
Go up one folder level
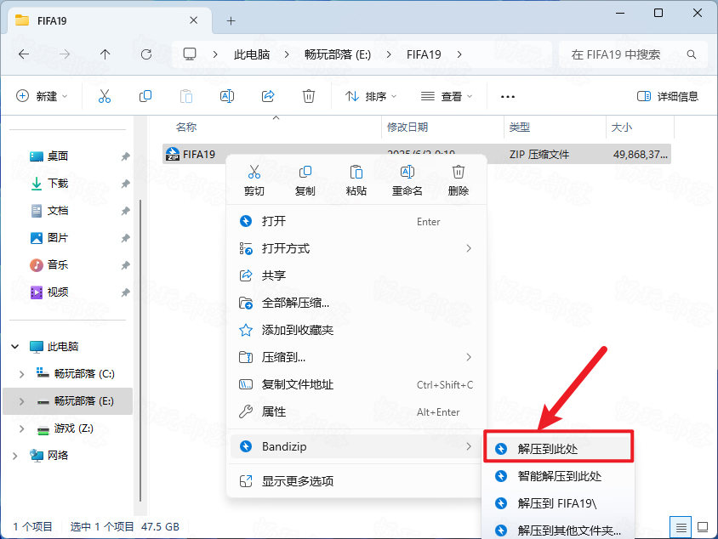click(x=105, y=54)
